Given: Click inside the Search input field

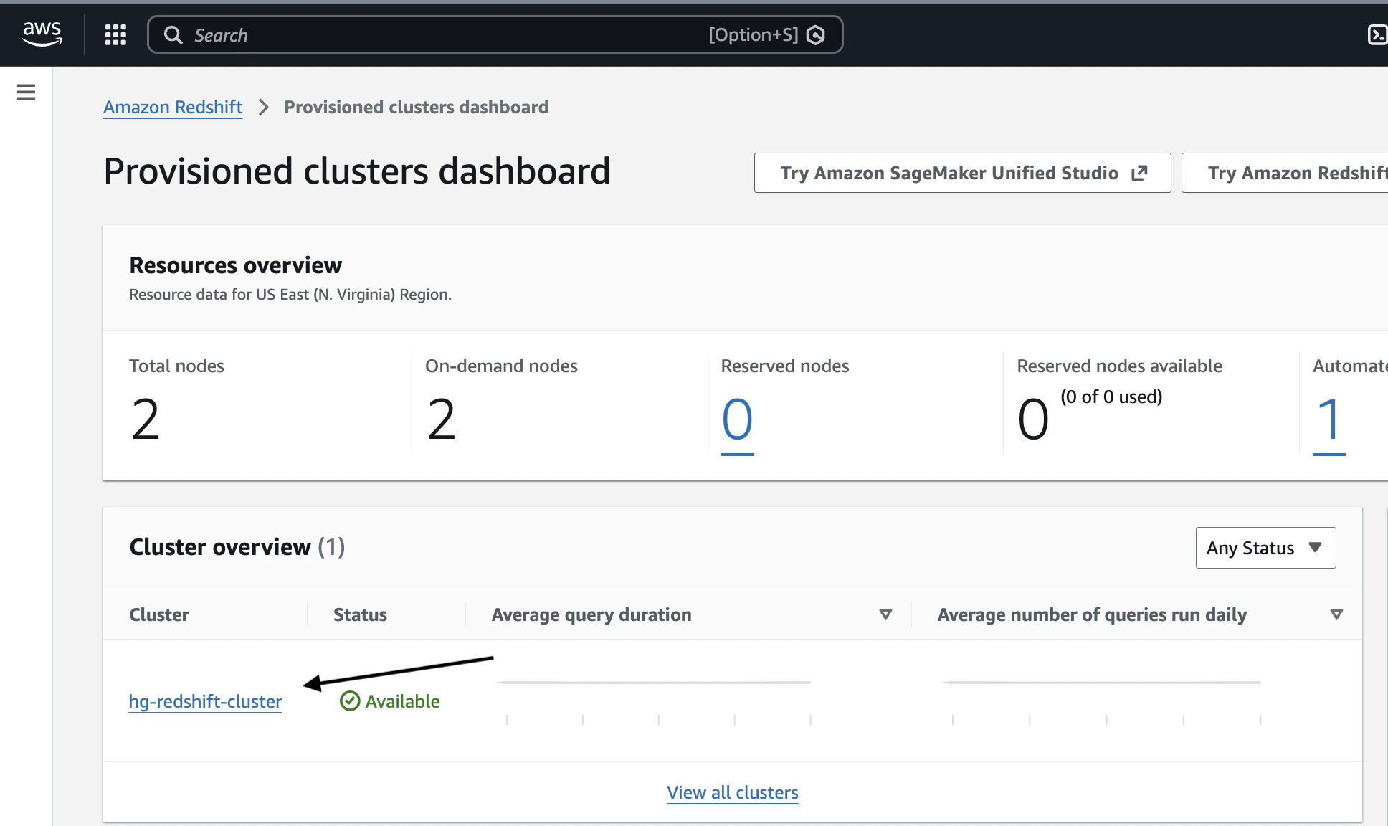Looking at the screenshot, I should pos(430,34).
